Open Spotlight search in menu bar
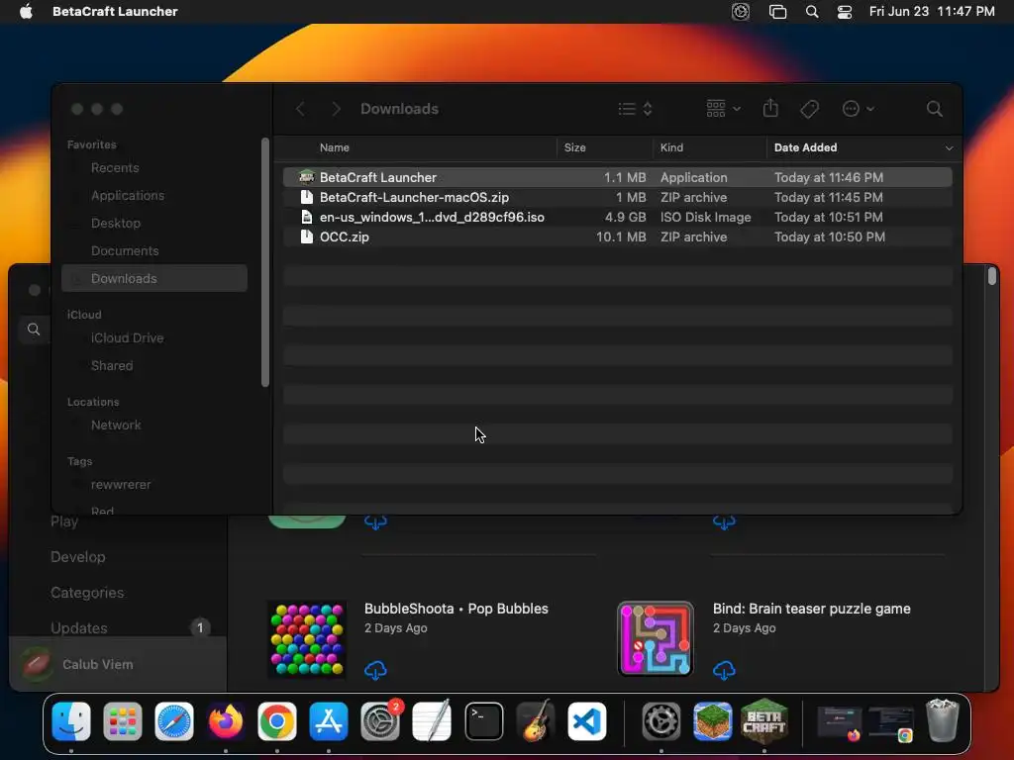1014x760 pixels. coord(812,12)
